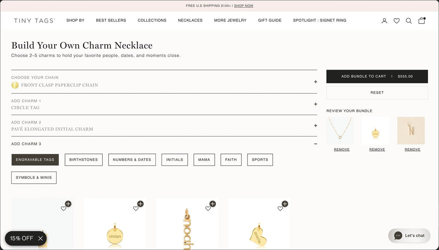Select the Engravable Tags filter

point(35,160)
